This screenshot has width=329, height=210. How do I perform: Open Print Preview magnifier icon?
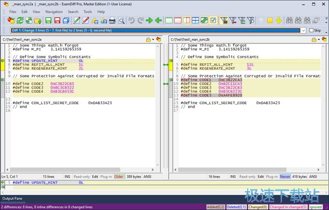121,21
